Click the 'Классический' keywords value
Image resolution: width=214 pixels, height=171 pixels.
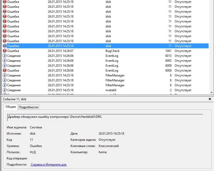(x=108, y=146)
